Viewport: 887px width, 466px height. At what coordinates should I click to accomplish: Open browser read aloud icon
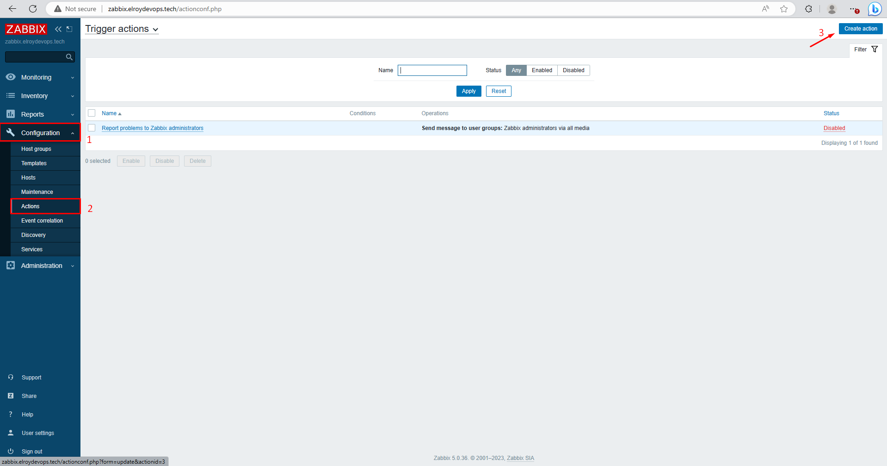point(766,9)
